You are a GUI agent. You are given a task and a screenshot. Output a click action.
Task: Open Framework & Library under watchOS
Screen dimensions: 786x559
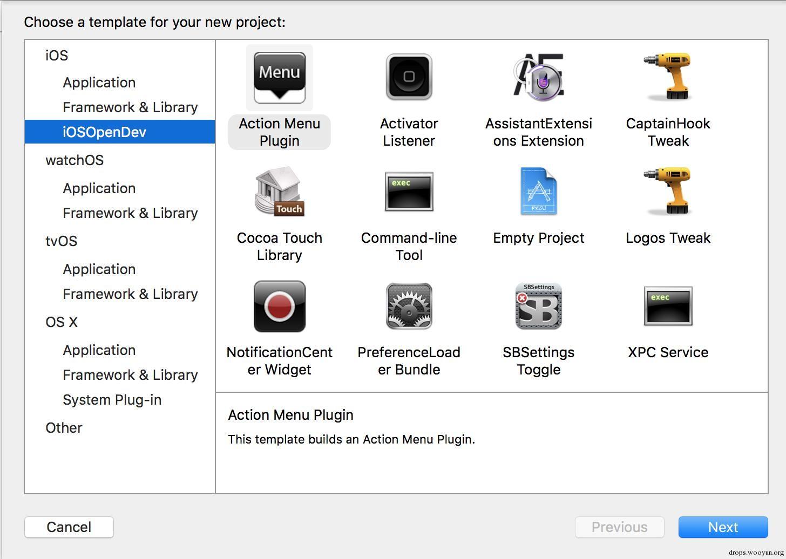(130, 213)
